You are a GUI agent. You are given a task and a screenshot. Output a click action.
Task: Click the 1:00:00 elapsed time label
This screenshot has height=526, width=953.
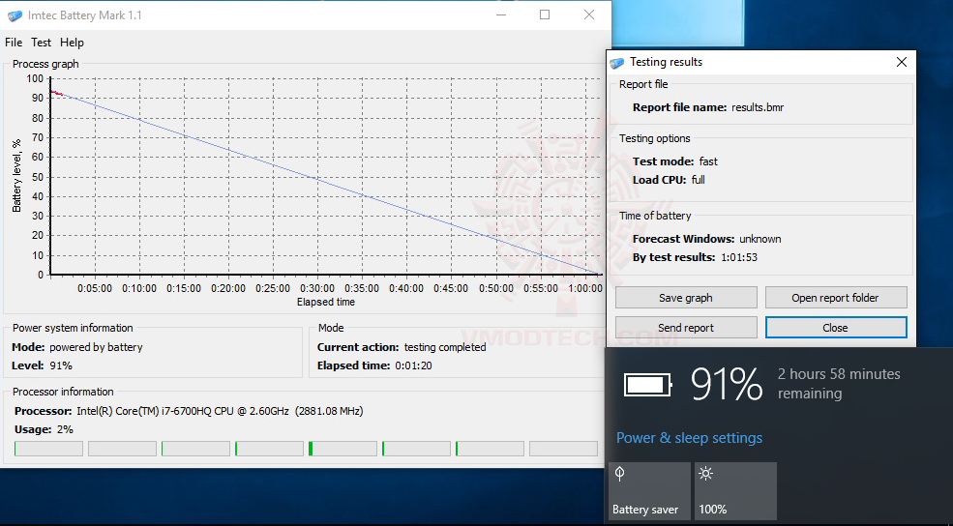coord(585,288)
